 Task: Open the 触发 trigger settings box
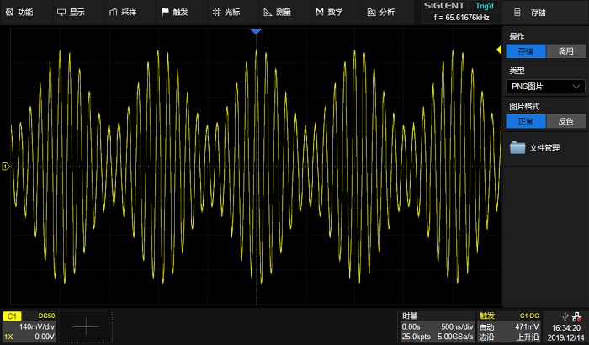tap(508, 326)
